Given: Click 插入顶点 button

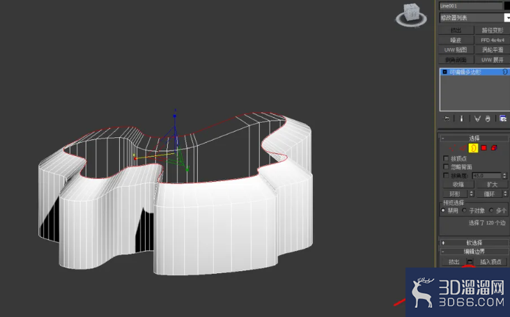Looking at the screenshot, I should point(490,262).
